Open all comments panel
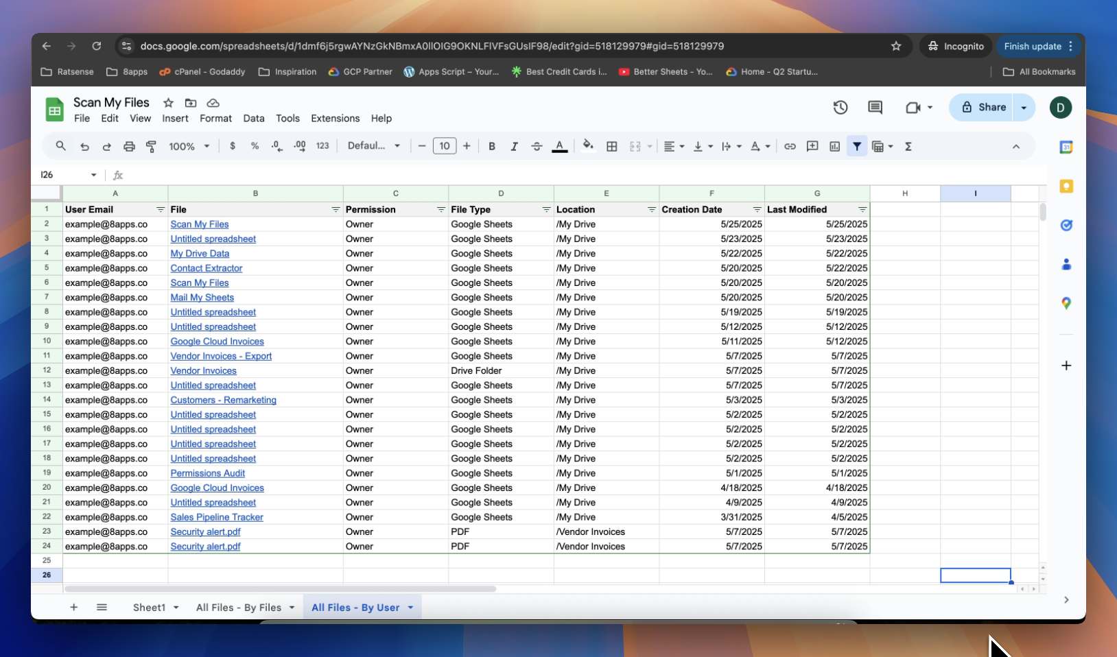The height and width of the screenshot is (657, 1117). tap(875, 108)
